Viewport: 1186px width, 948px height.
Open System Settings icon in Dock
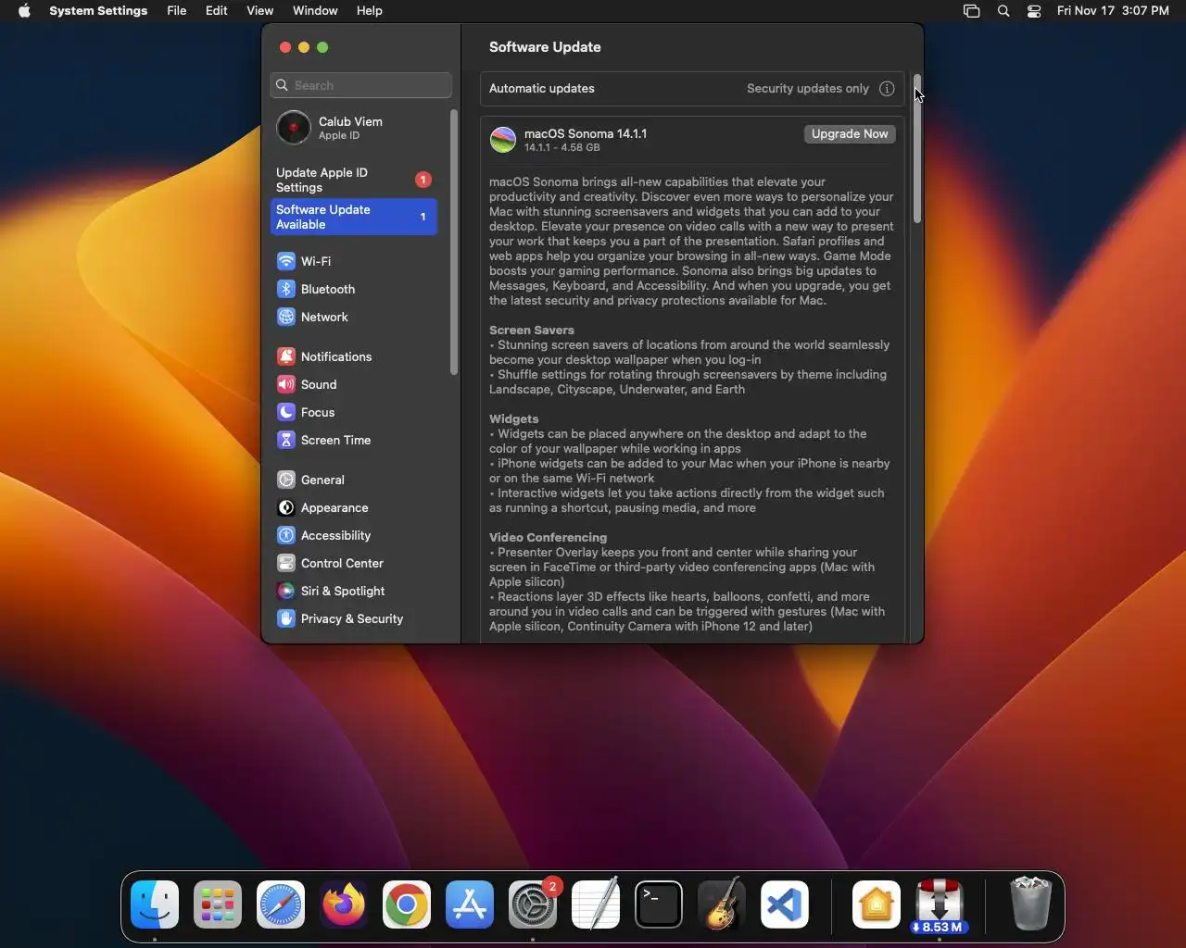(x=533, y=904)
